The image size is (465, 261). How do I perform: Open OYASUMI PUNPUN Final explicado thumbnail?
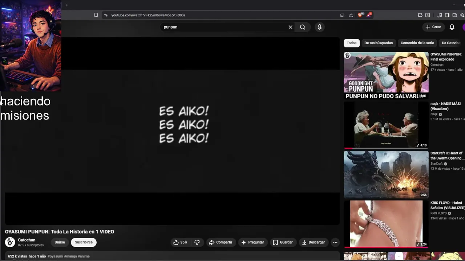[386, 75]
